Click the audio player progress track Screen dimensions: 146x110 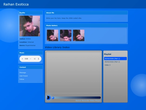(x=30, y=59)
